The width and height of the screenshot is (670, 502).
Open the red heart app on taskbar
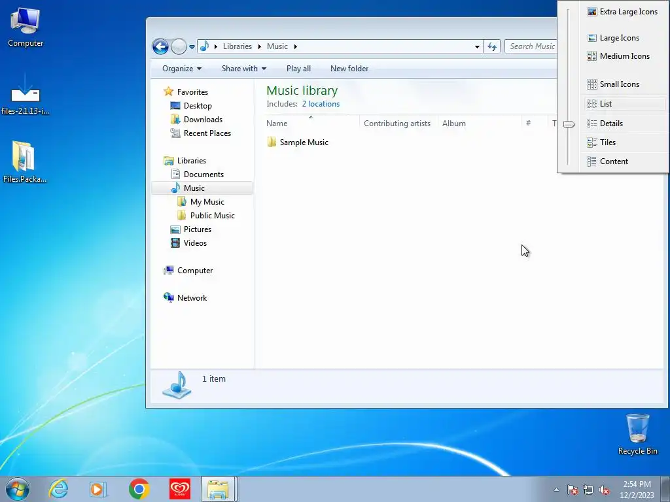(x=180, y=489)
